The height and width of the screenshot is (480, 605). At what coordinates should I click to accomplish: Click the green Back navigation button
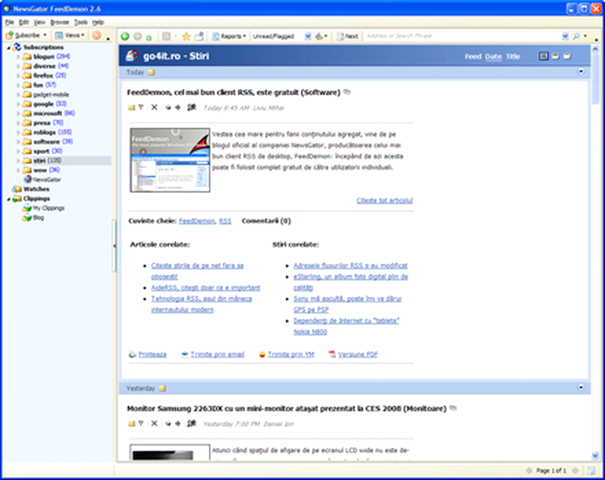click(x=125, y=36)
